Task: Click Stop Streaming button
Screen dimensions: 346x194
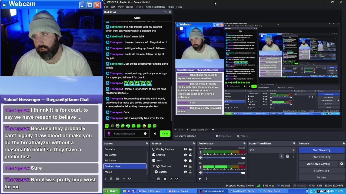Action: pos(321,150)
